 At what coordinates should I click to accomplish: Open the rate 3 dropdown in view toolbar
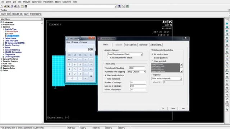227,106
